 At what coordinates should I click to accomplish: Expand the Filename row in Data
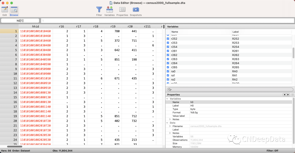(x=170, y=126)
